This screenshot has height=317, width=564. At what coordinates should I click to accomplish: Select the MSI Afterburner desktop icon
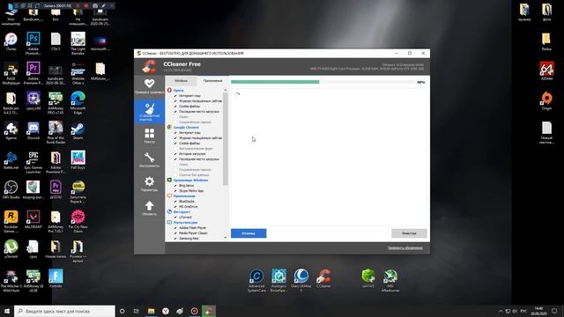pyautogui.click(x=390, y=280)
